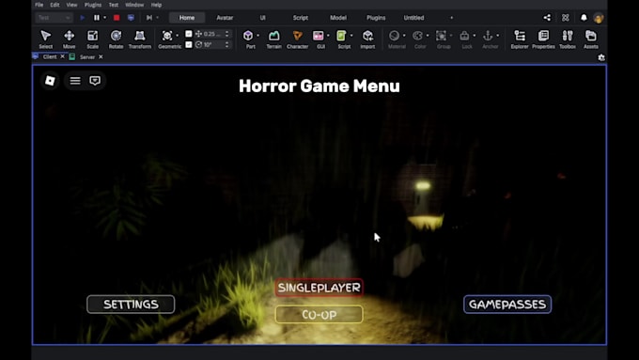Image resolution: width=639 pixels, height=360 pixels.
Task: Switch to the Model ribbon tab
Action: [338, 18]
